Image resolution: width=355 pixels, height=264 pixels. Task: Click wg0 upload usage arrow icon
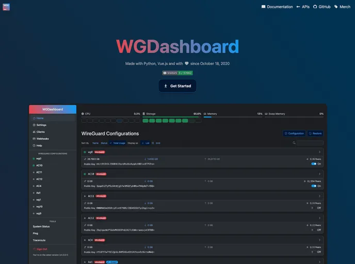(x=205, y=159)
